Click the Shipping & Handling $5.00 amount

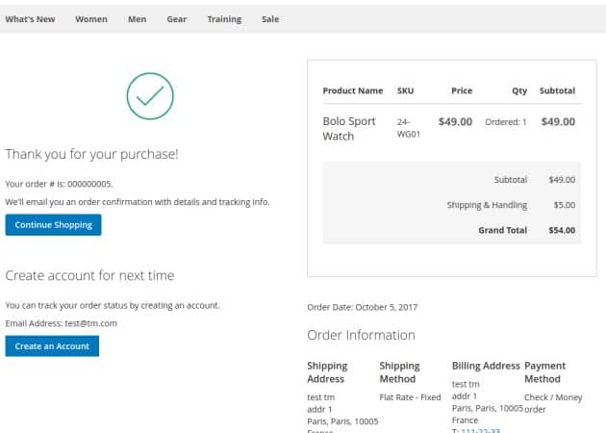(564, 205)
